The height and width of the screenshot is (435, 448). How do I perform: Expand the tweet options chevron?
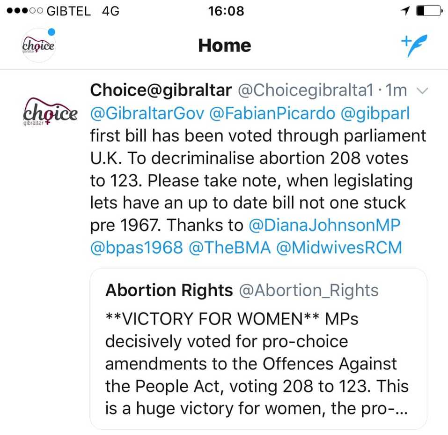[422, 91]
